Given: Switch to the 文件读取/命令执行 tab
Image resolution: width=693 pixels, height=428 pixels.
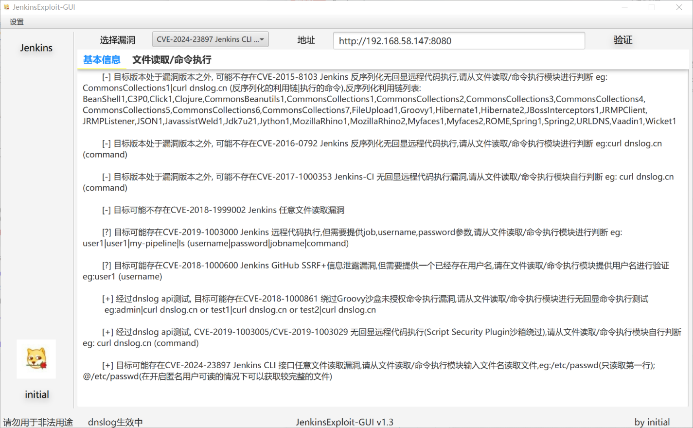Looking at the screenshot, I should (172, 60).
